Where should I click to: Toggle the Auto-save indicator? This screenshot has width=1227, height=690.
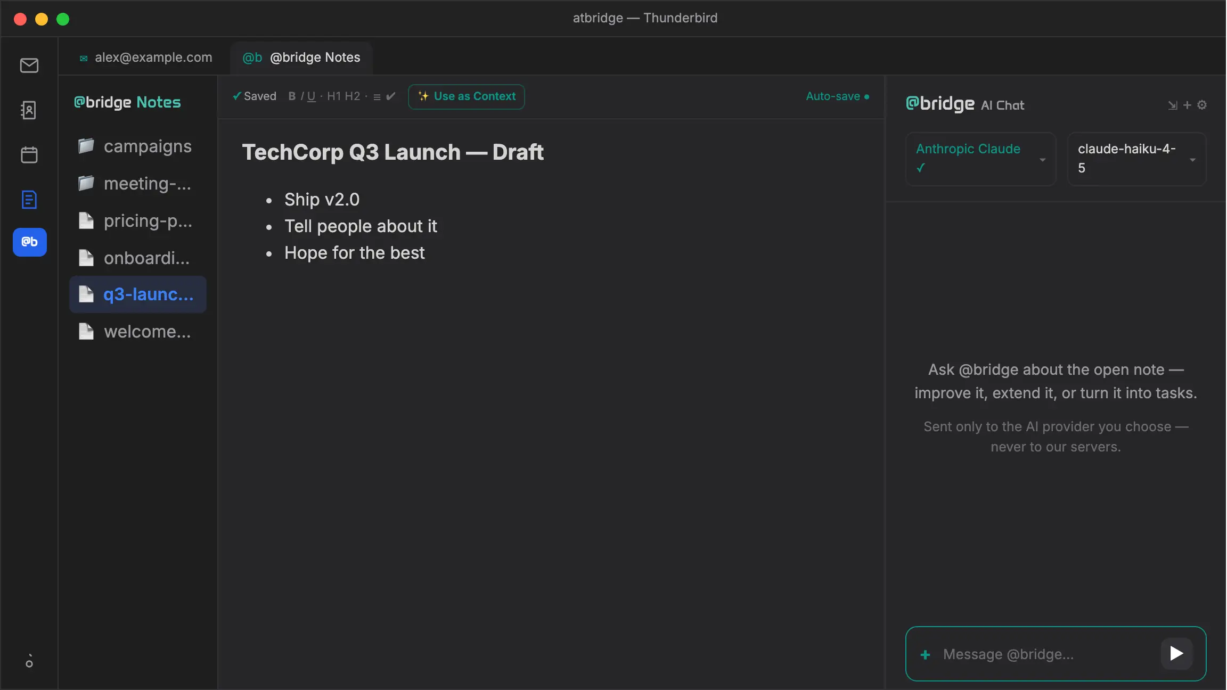click(838, 96)
